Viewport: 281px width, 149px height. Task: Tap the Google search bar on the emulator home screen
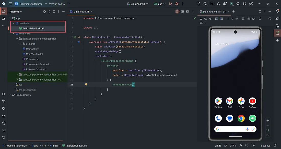click(x=235, y=129)
